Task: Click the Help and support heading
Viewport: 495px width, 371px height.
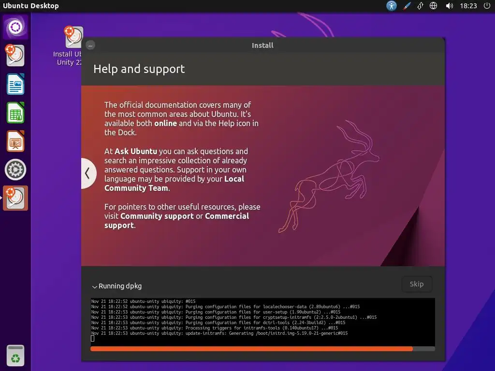Action: [139, 69]
